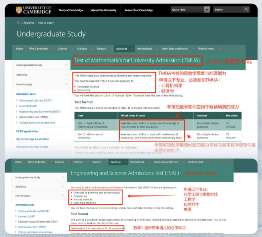Expand chevron beside upper Finance tab
This screenshot has width=262, height=237.
pos(111,49)
